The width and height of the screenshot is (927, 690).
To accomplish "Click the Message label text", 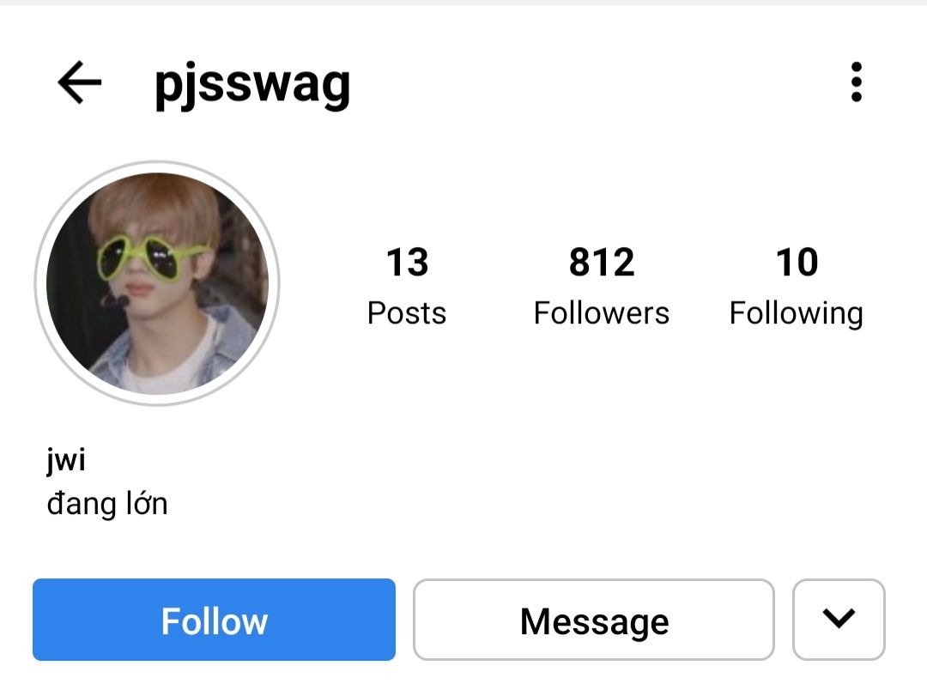I will coord(594,621).
